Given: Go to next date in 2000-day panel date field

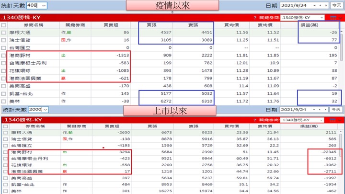Looking at the screenshot, I should (x=325, y=110).
